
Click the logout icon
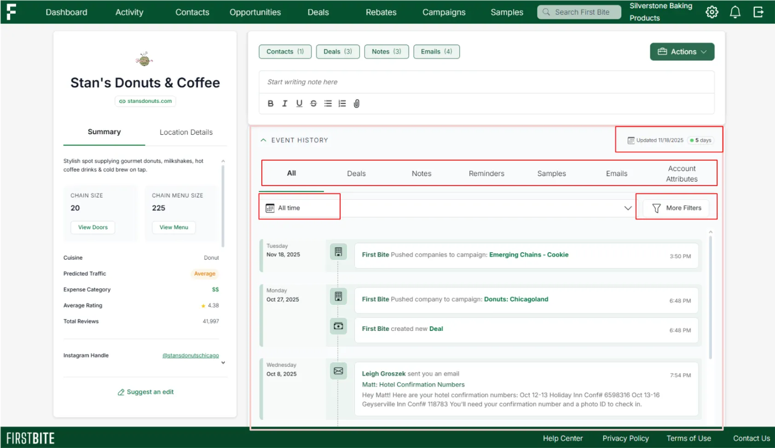pos(758,12)
